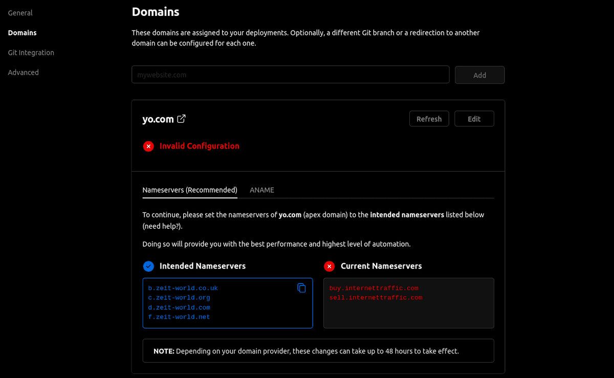This screenshot has height=378, width=614.
Task: Open the Advanced section
Action: coord(23,72)
